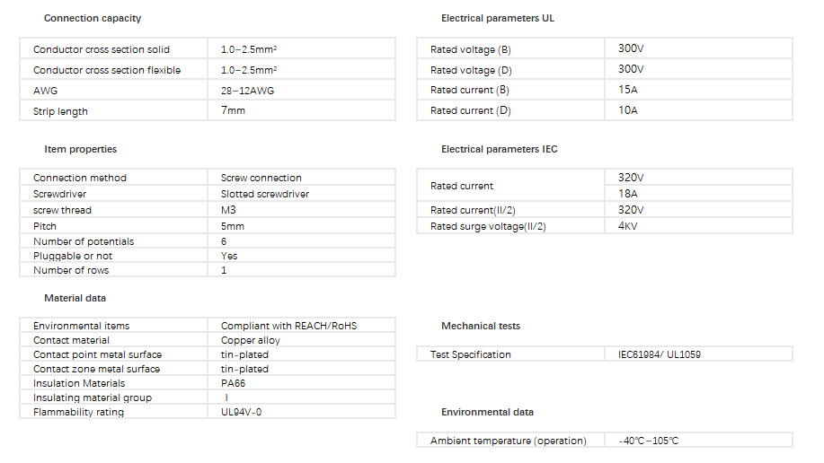Image resolution: width=824 pixels, height=463 pixels.
Task: Click the Slotted screwdriver value cell
Action: [265, 194]
